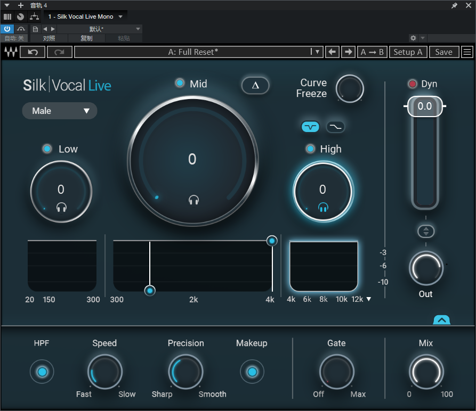
Task: Pin the plugin window
Action: [455, 5]
